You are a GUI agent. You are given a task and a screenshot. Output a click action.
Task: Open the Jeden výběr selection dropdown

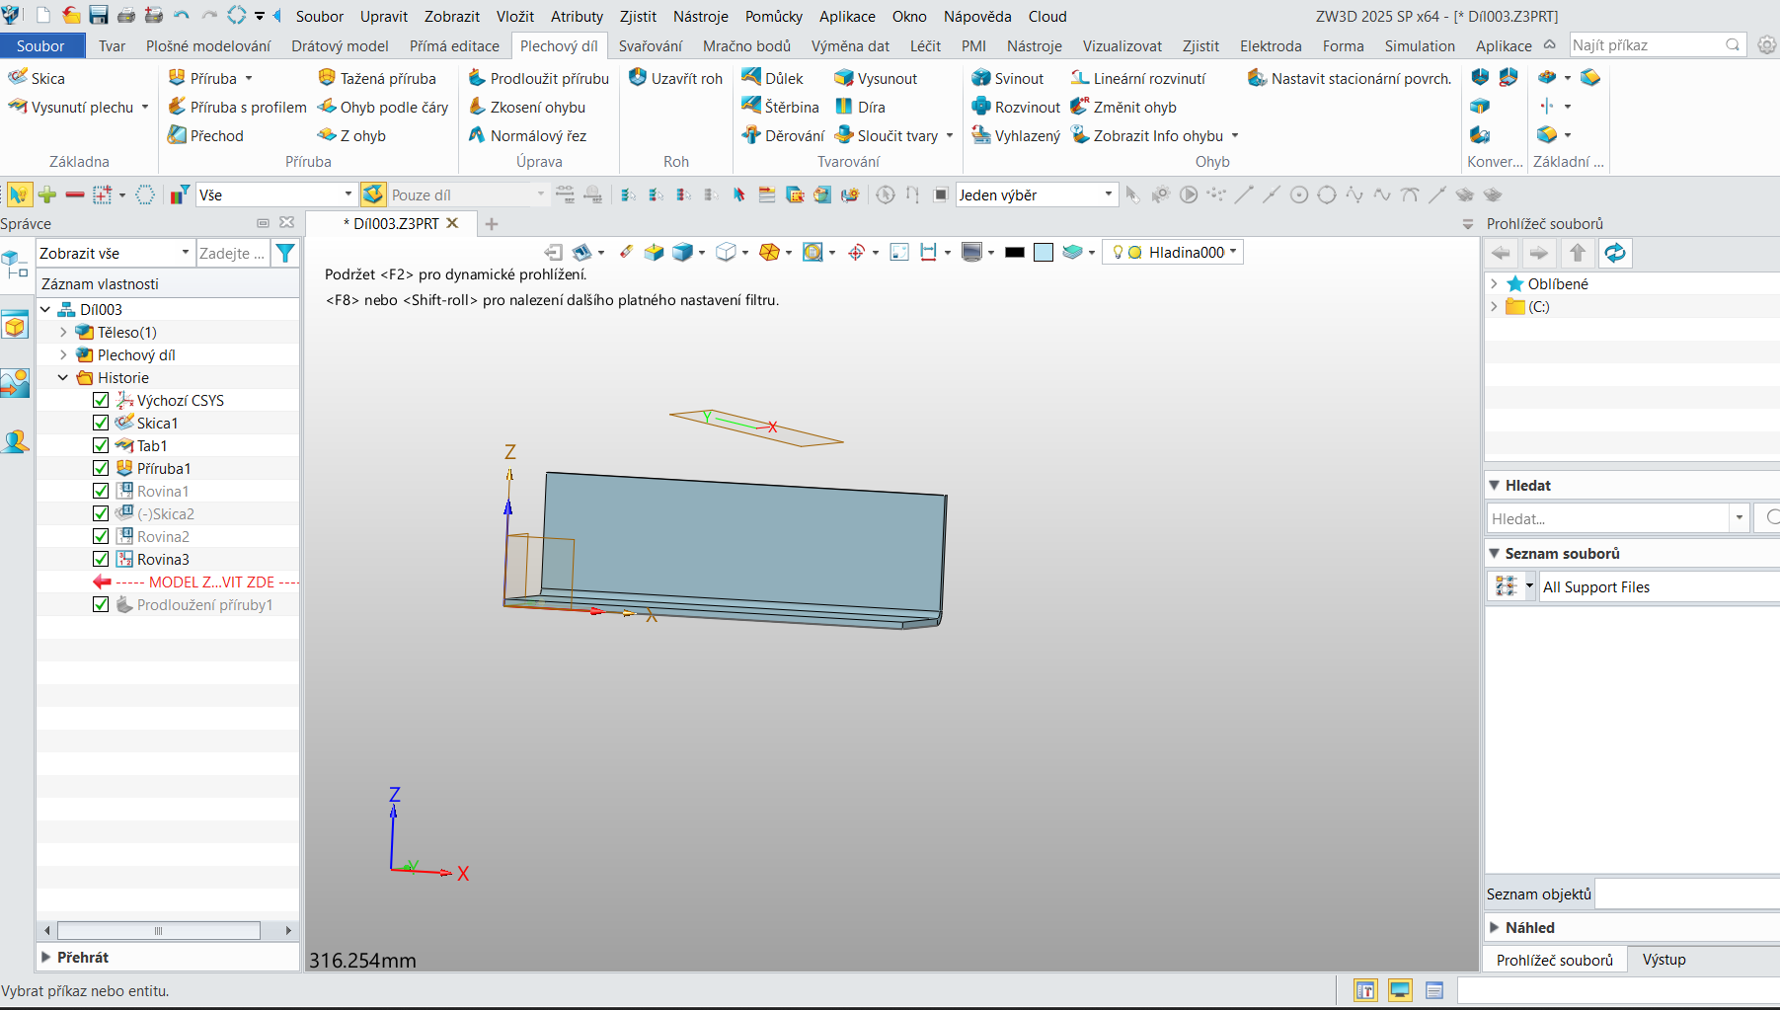1036,194
